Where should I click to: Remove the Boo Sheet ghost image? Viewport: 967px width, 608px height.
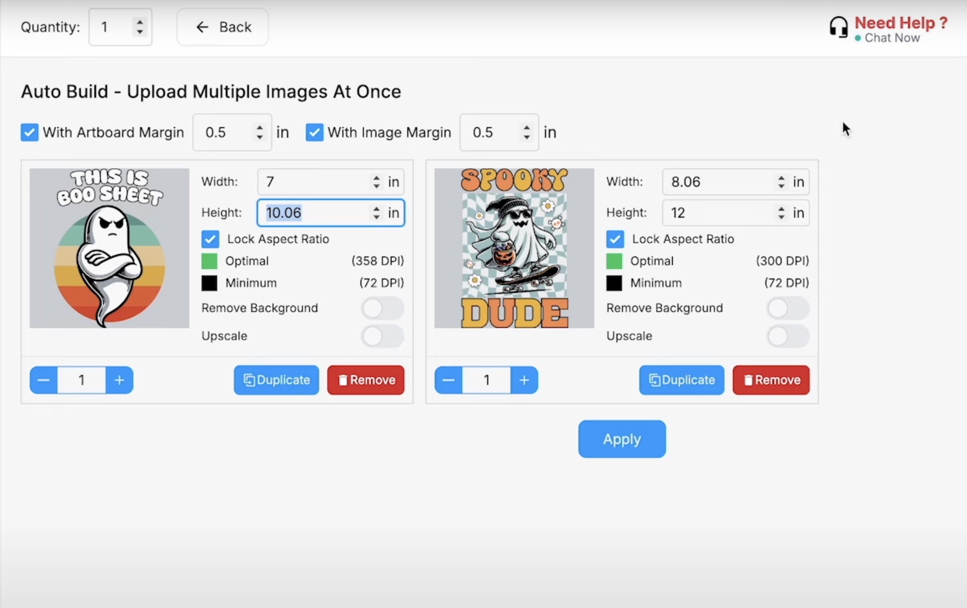coord(366,380)
